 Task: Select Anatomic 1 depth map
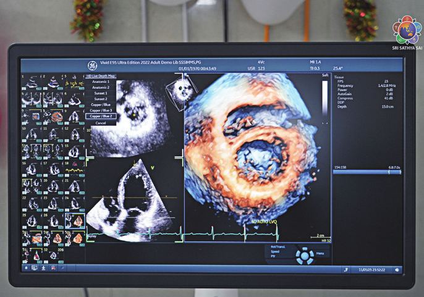(101, 82)
